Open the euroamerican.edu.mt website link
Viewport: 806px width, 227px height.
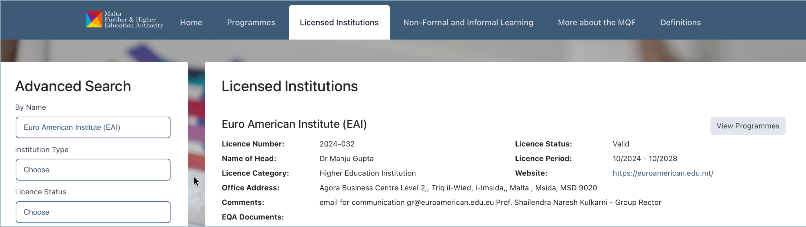(x=663, y=173)
